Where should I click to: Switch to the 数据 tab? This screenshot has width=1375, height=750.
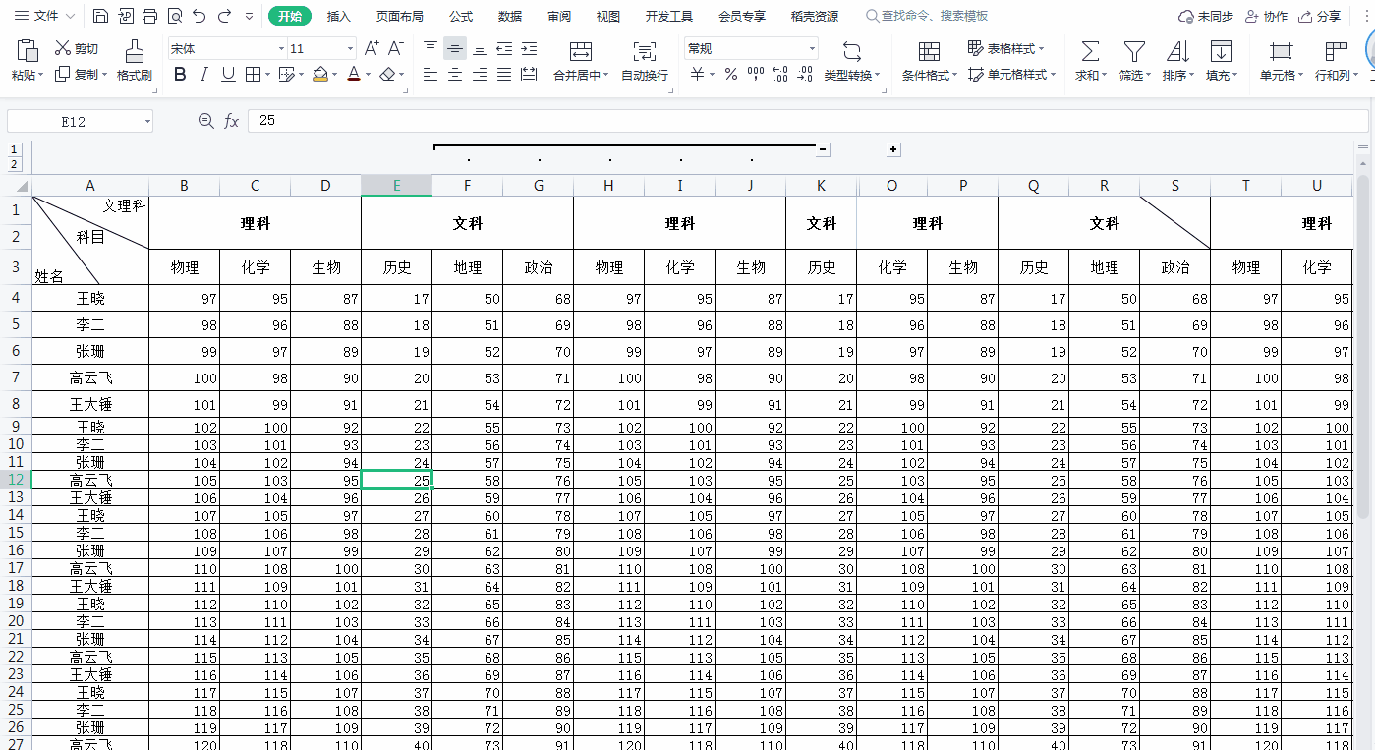point(510,16)
